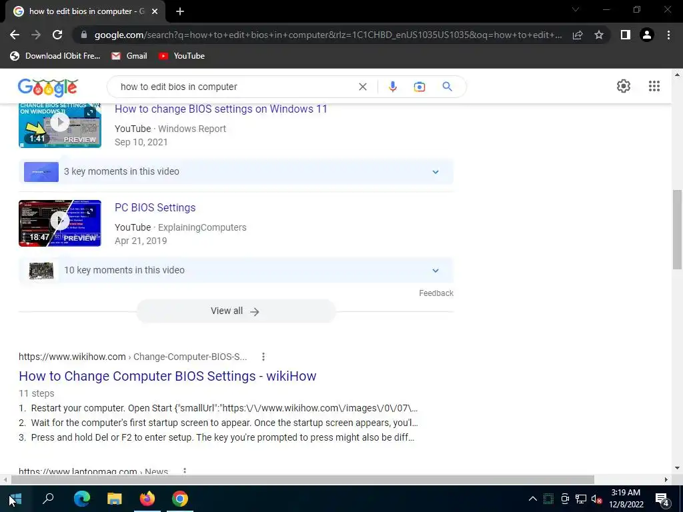Image resolution: width=683 pixels, height=512 pixels.
Task: Open the YouTube bookmark
Action: (x=181, y=56)
